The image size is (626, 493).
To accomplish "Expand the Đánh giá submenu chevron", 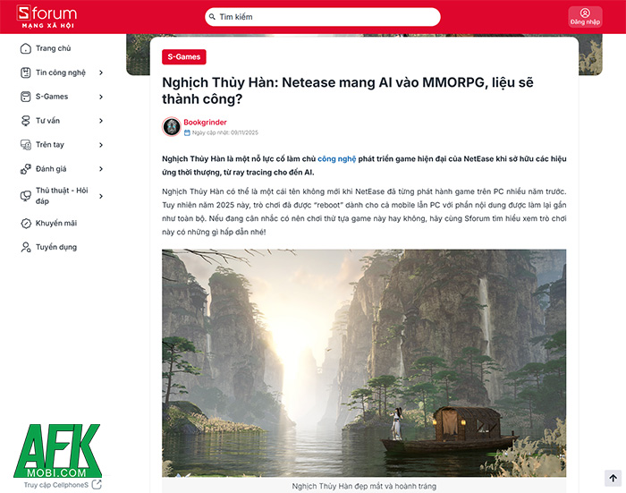I will 101,169.
